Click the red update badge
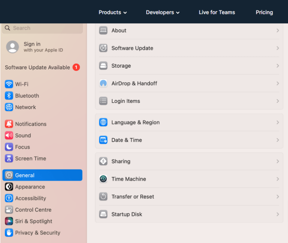This screenshot has height=243, width=288. (76, 67)
